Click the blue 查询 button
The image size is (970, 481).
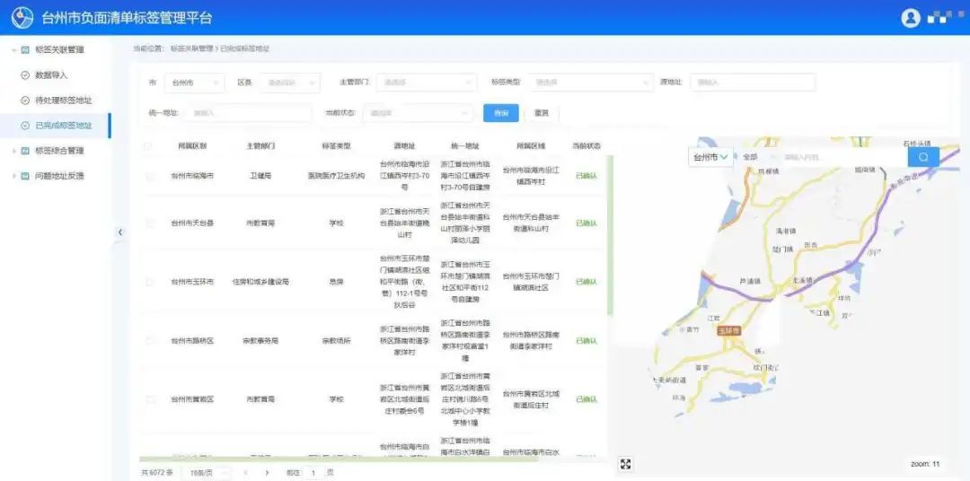click(500, 113)
